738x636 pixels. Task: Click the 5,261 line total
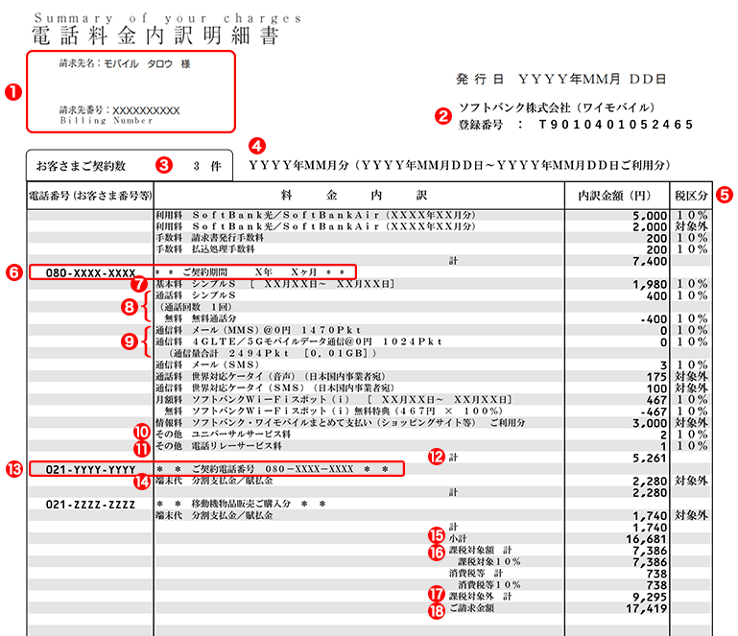650,459
